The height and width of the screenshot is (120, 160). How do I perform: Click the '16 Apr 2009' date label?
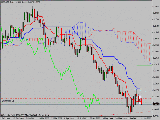82,118
